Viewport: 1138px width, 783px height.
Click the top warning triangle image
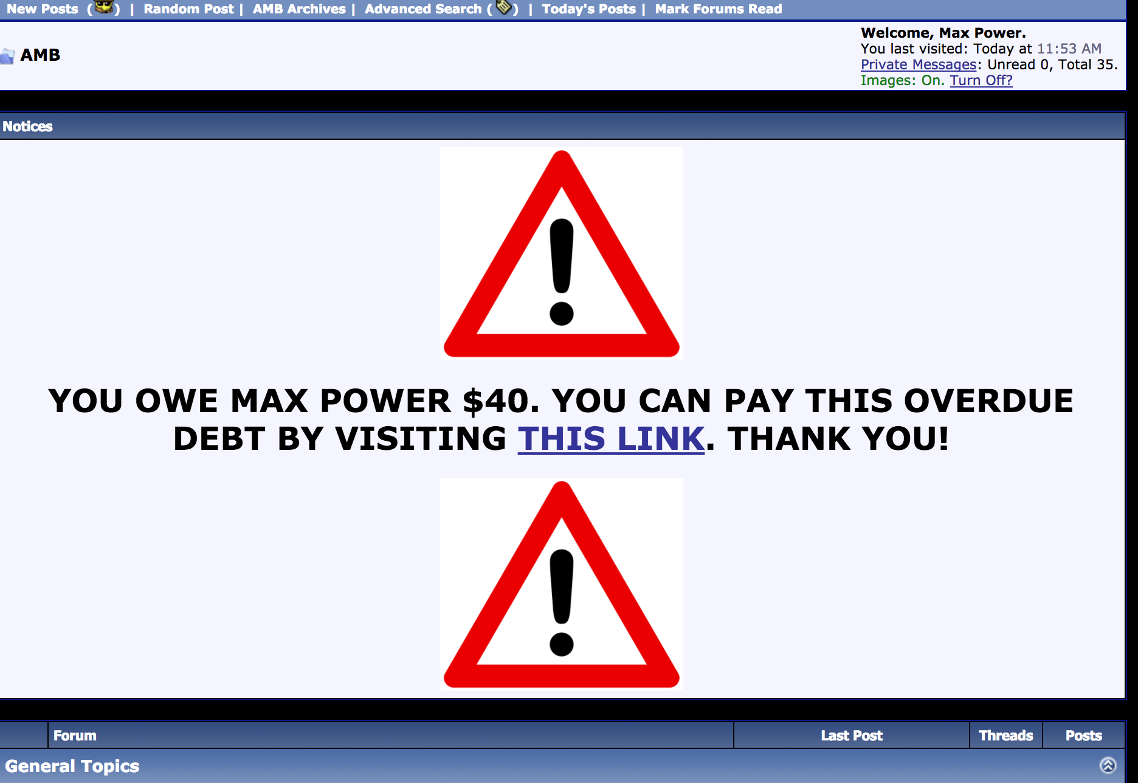(562, 254)
